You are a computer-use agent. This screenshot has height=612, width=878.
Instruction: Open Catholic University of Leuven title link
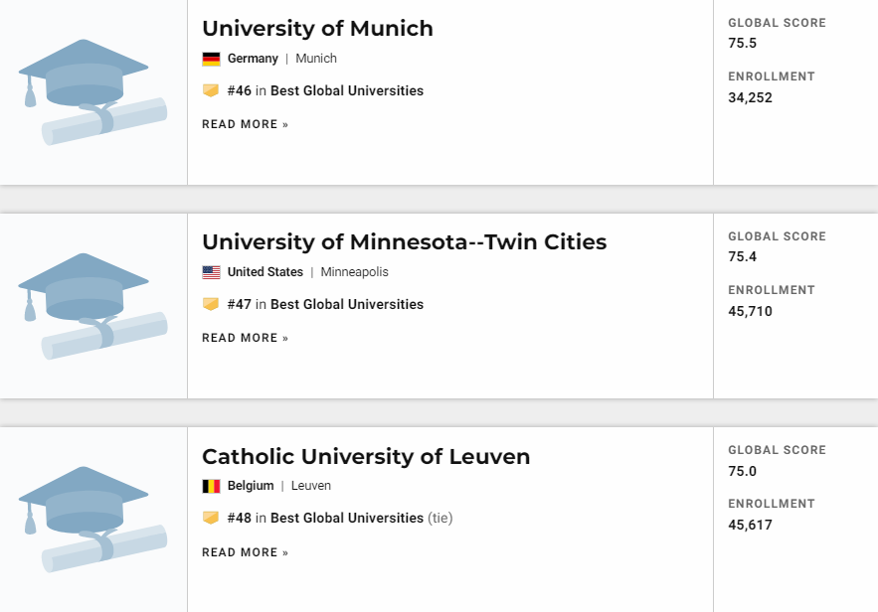(366, 457)
